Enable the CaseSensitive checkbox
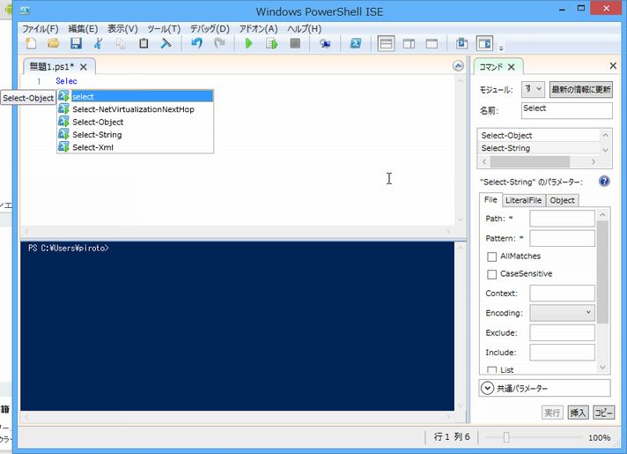Image resolution: width=627 pixels, height=454 pixels. [x=492, y=274]
